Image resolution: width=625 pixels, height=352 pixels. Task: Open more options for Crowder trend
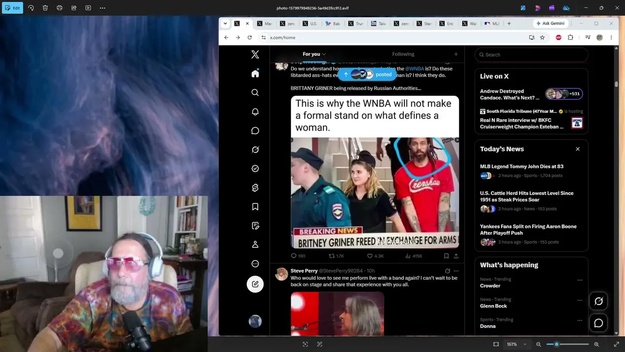coord(580,280)
